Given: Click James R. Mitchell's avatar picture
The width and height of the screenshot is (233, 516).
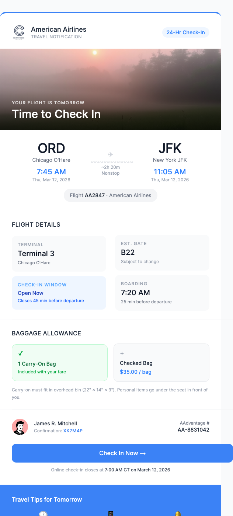Looking at the screenshot, I should click(x=20, y=426).
